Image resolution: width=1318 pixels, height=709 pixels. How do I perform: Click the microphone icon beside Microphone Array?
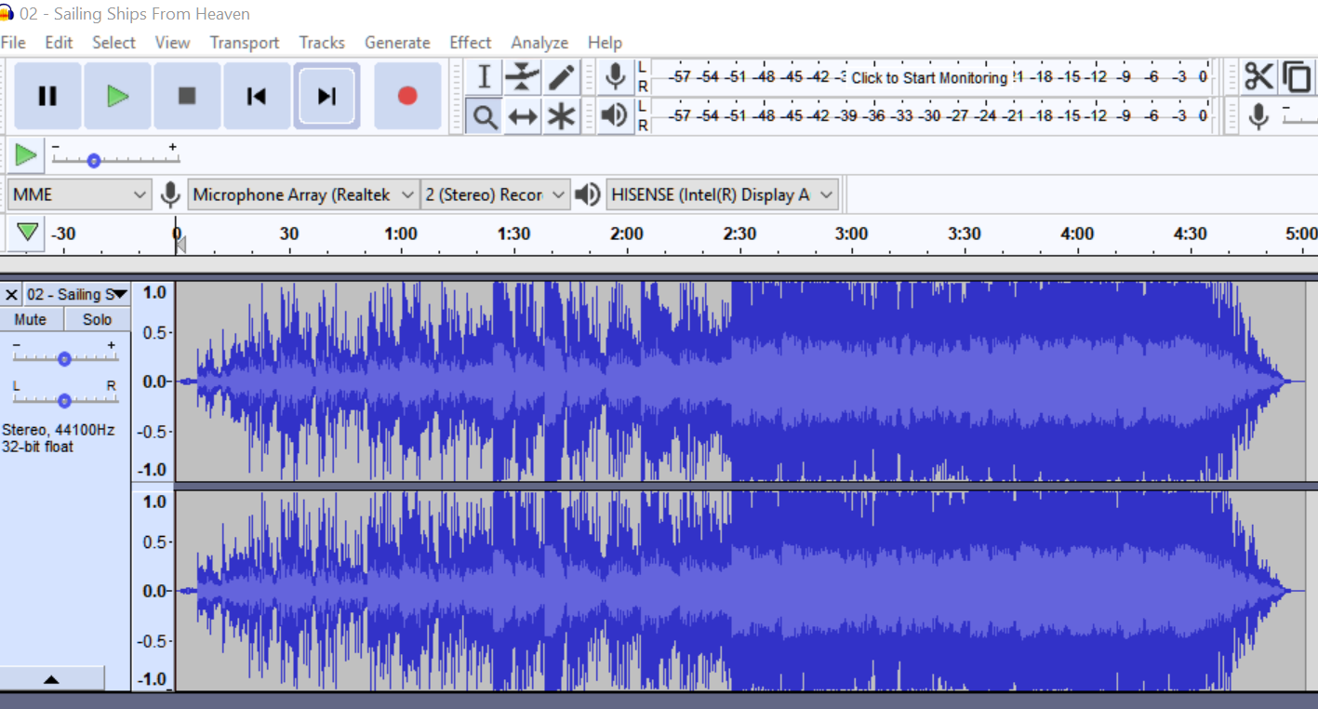170,194
